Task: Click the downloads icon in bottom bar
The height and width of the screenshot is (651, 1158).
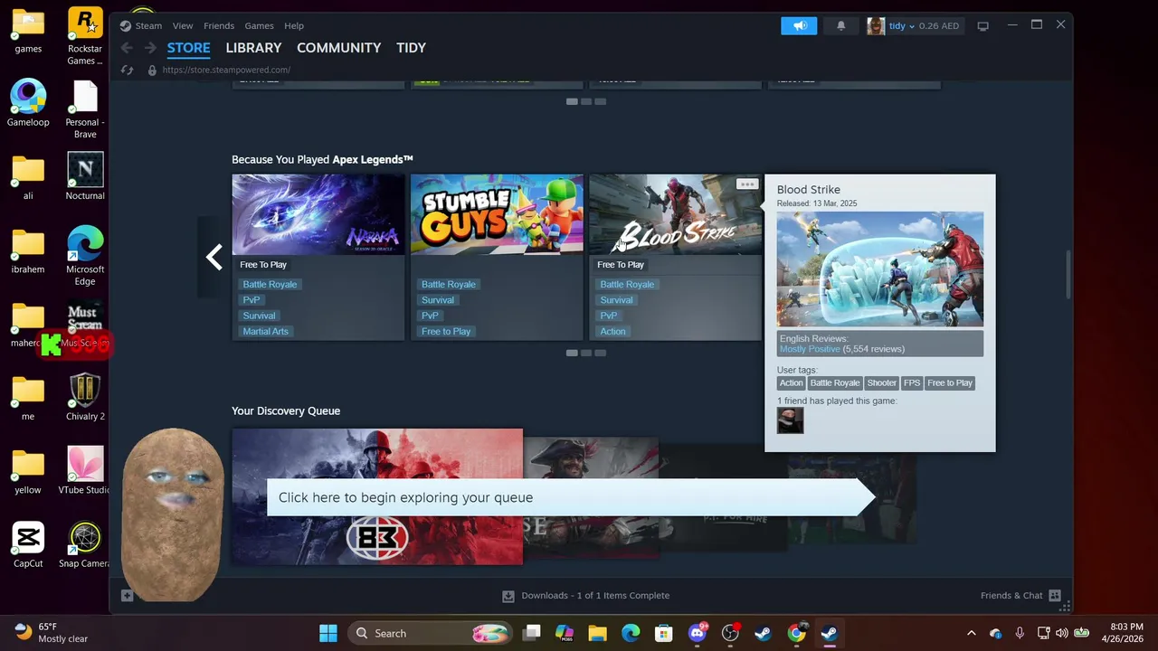Action: click(x=508, y=596)
